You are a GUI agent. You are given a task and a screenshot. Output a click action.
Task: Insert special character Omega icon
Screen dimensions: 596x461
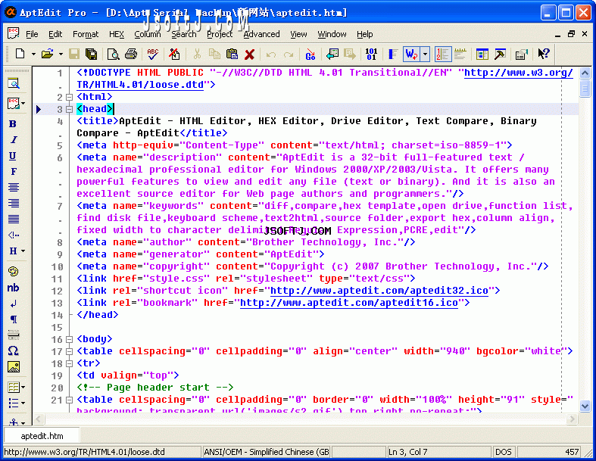pyautogui.click(x=14, y=350)
